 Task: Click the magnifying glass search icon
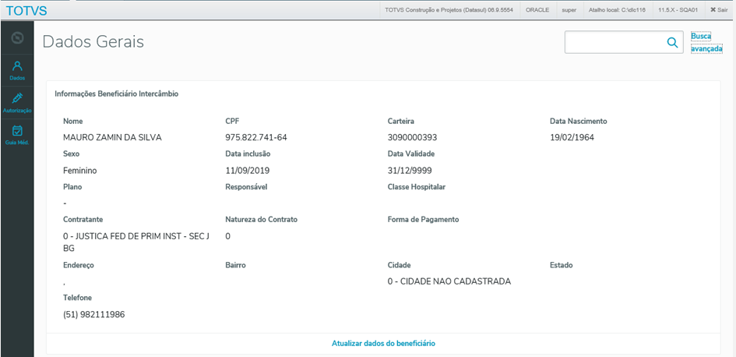coord(672,42)
